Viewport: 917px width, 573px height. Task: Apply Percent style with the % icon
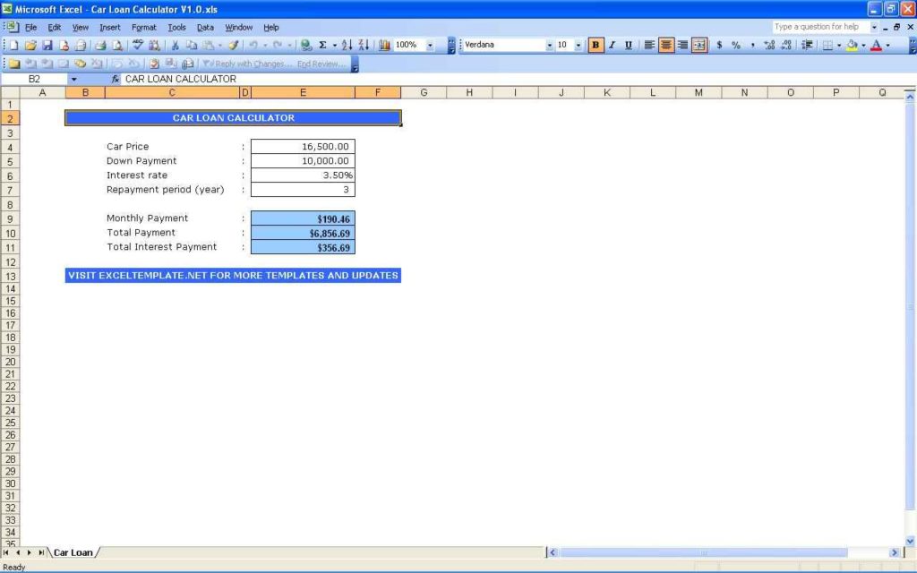[x=736, y=45]
